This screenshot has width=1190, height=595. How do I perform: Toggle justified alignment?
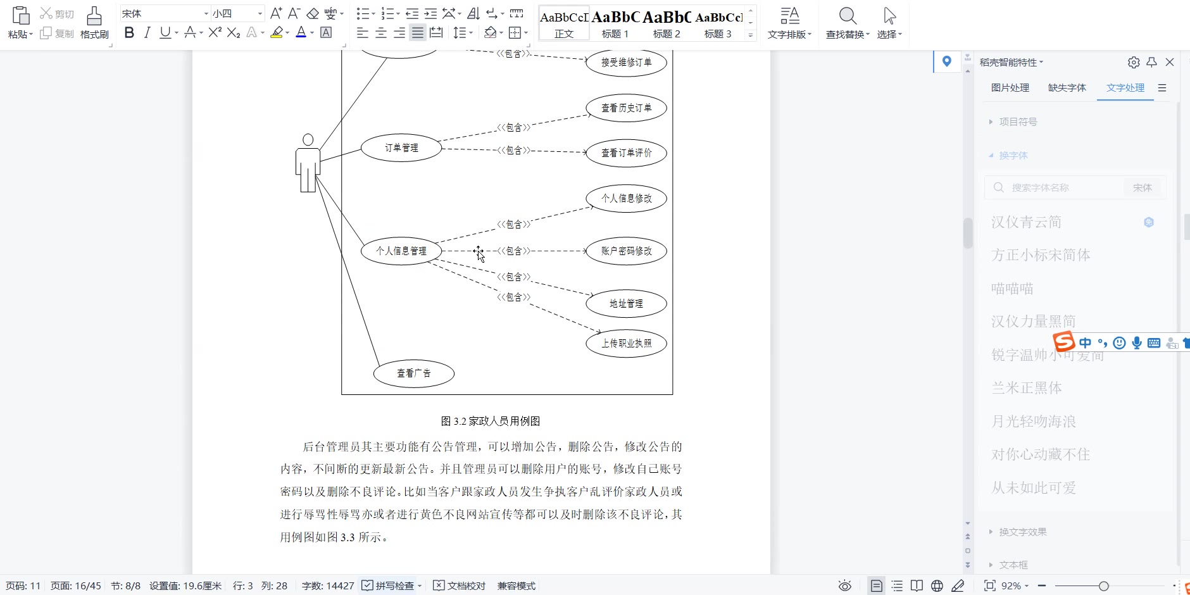point(418,33)
